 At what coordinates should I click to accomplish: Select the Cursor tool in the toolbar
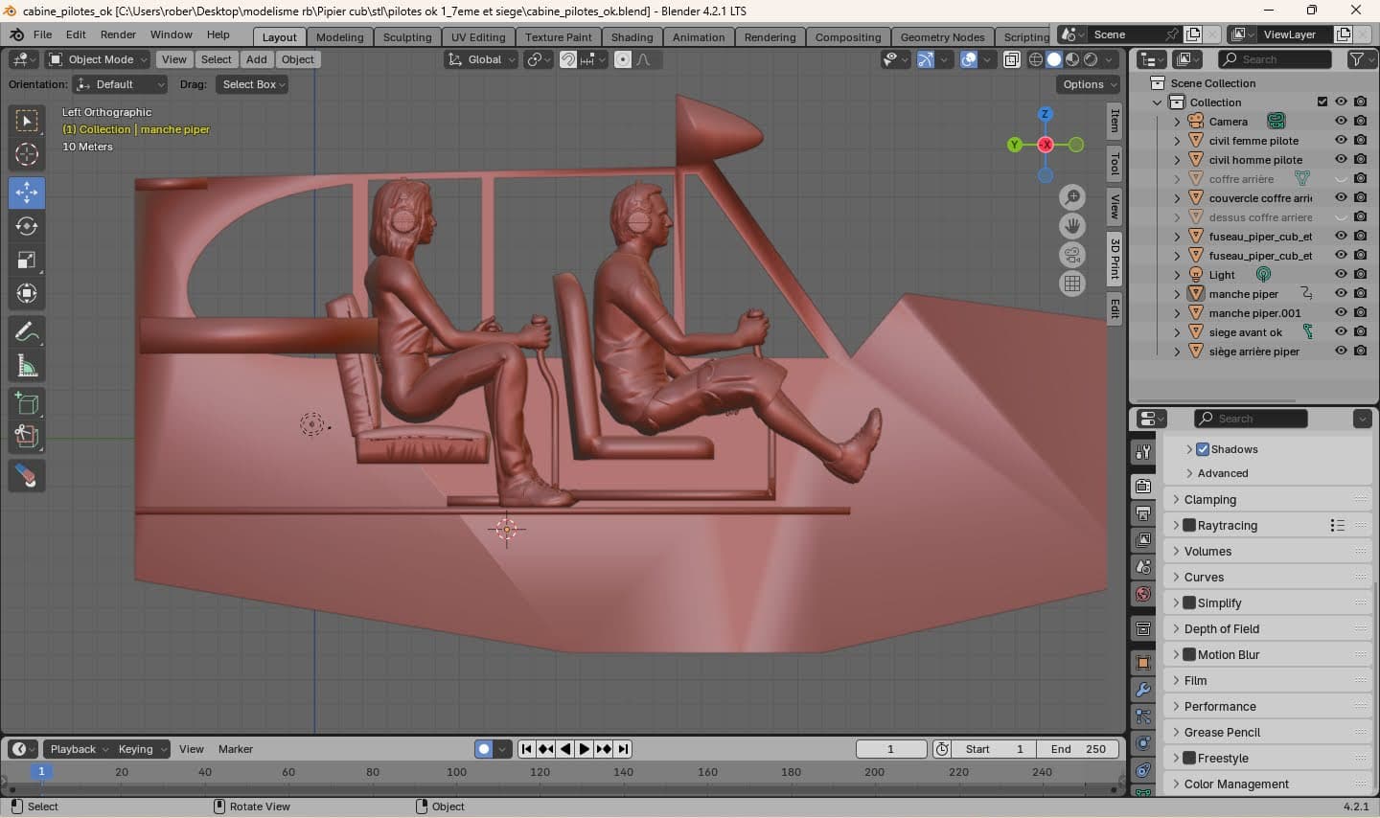click(x=27, y=154)
